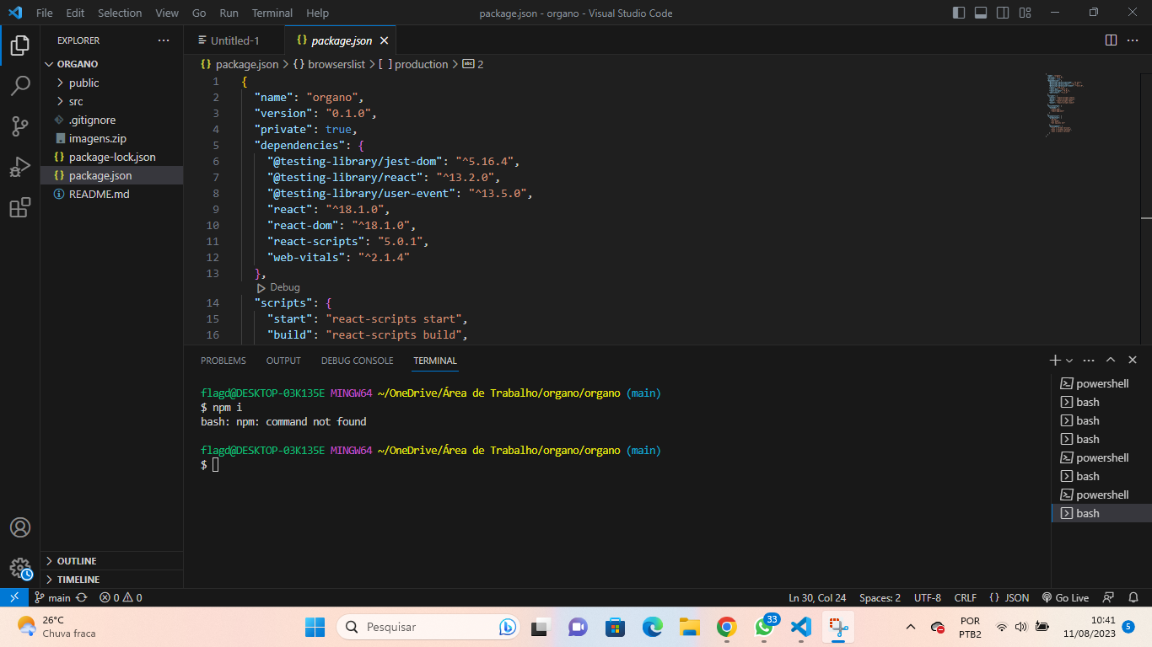1152x647 pixels.
Task: Click the Debug code lens link
Action: (x=285, y=287)
